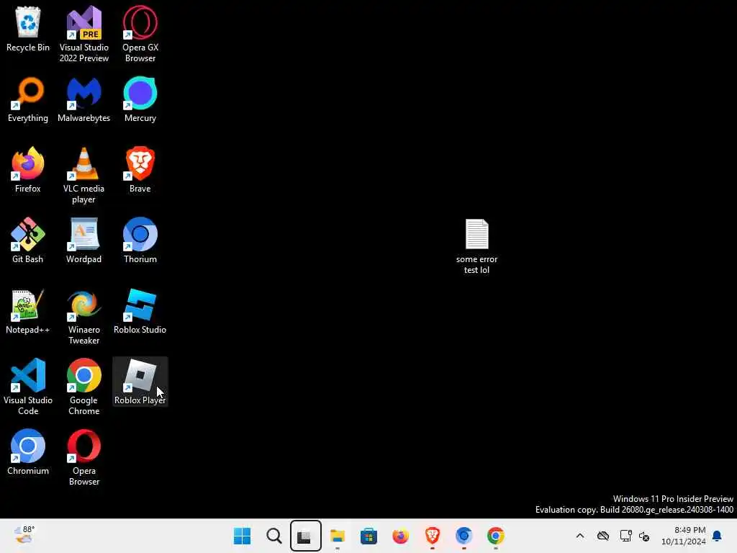This screenshot has width=737, height=553.
Task: Open the weather widget showing 88°
Action: click(24, 535)
